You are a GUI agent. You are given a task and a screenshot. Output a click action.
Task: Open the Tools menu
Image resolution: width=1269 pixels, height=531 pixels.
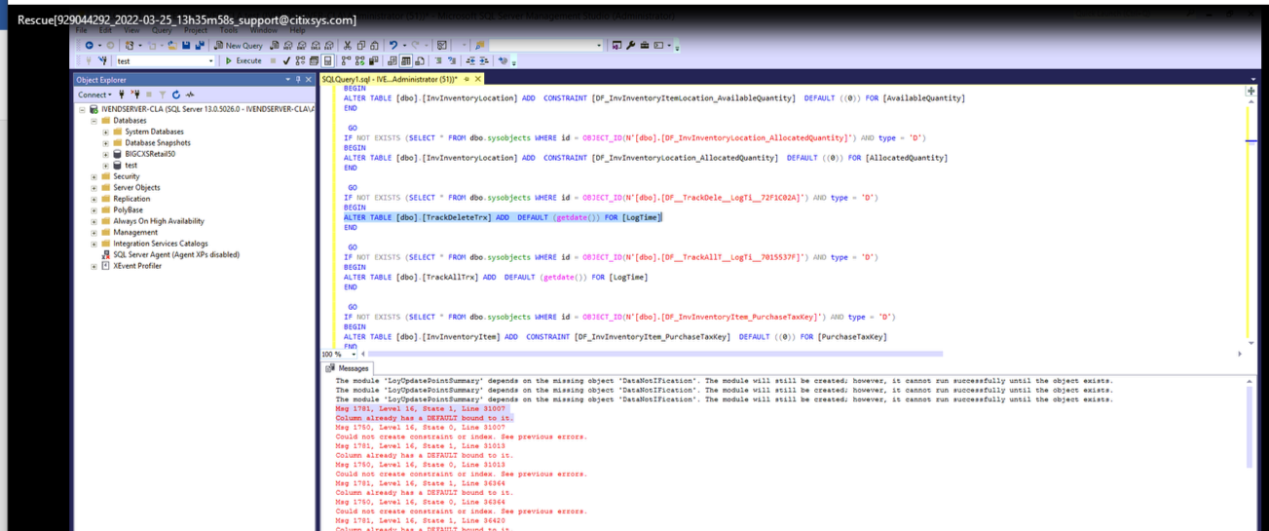229,30
